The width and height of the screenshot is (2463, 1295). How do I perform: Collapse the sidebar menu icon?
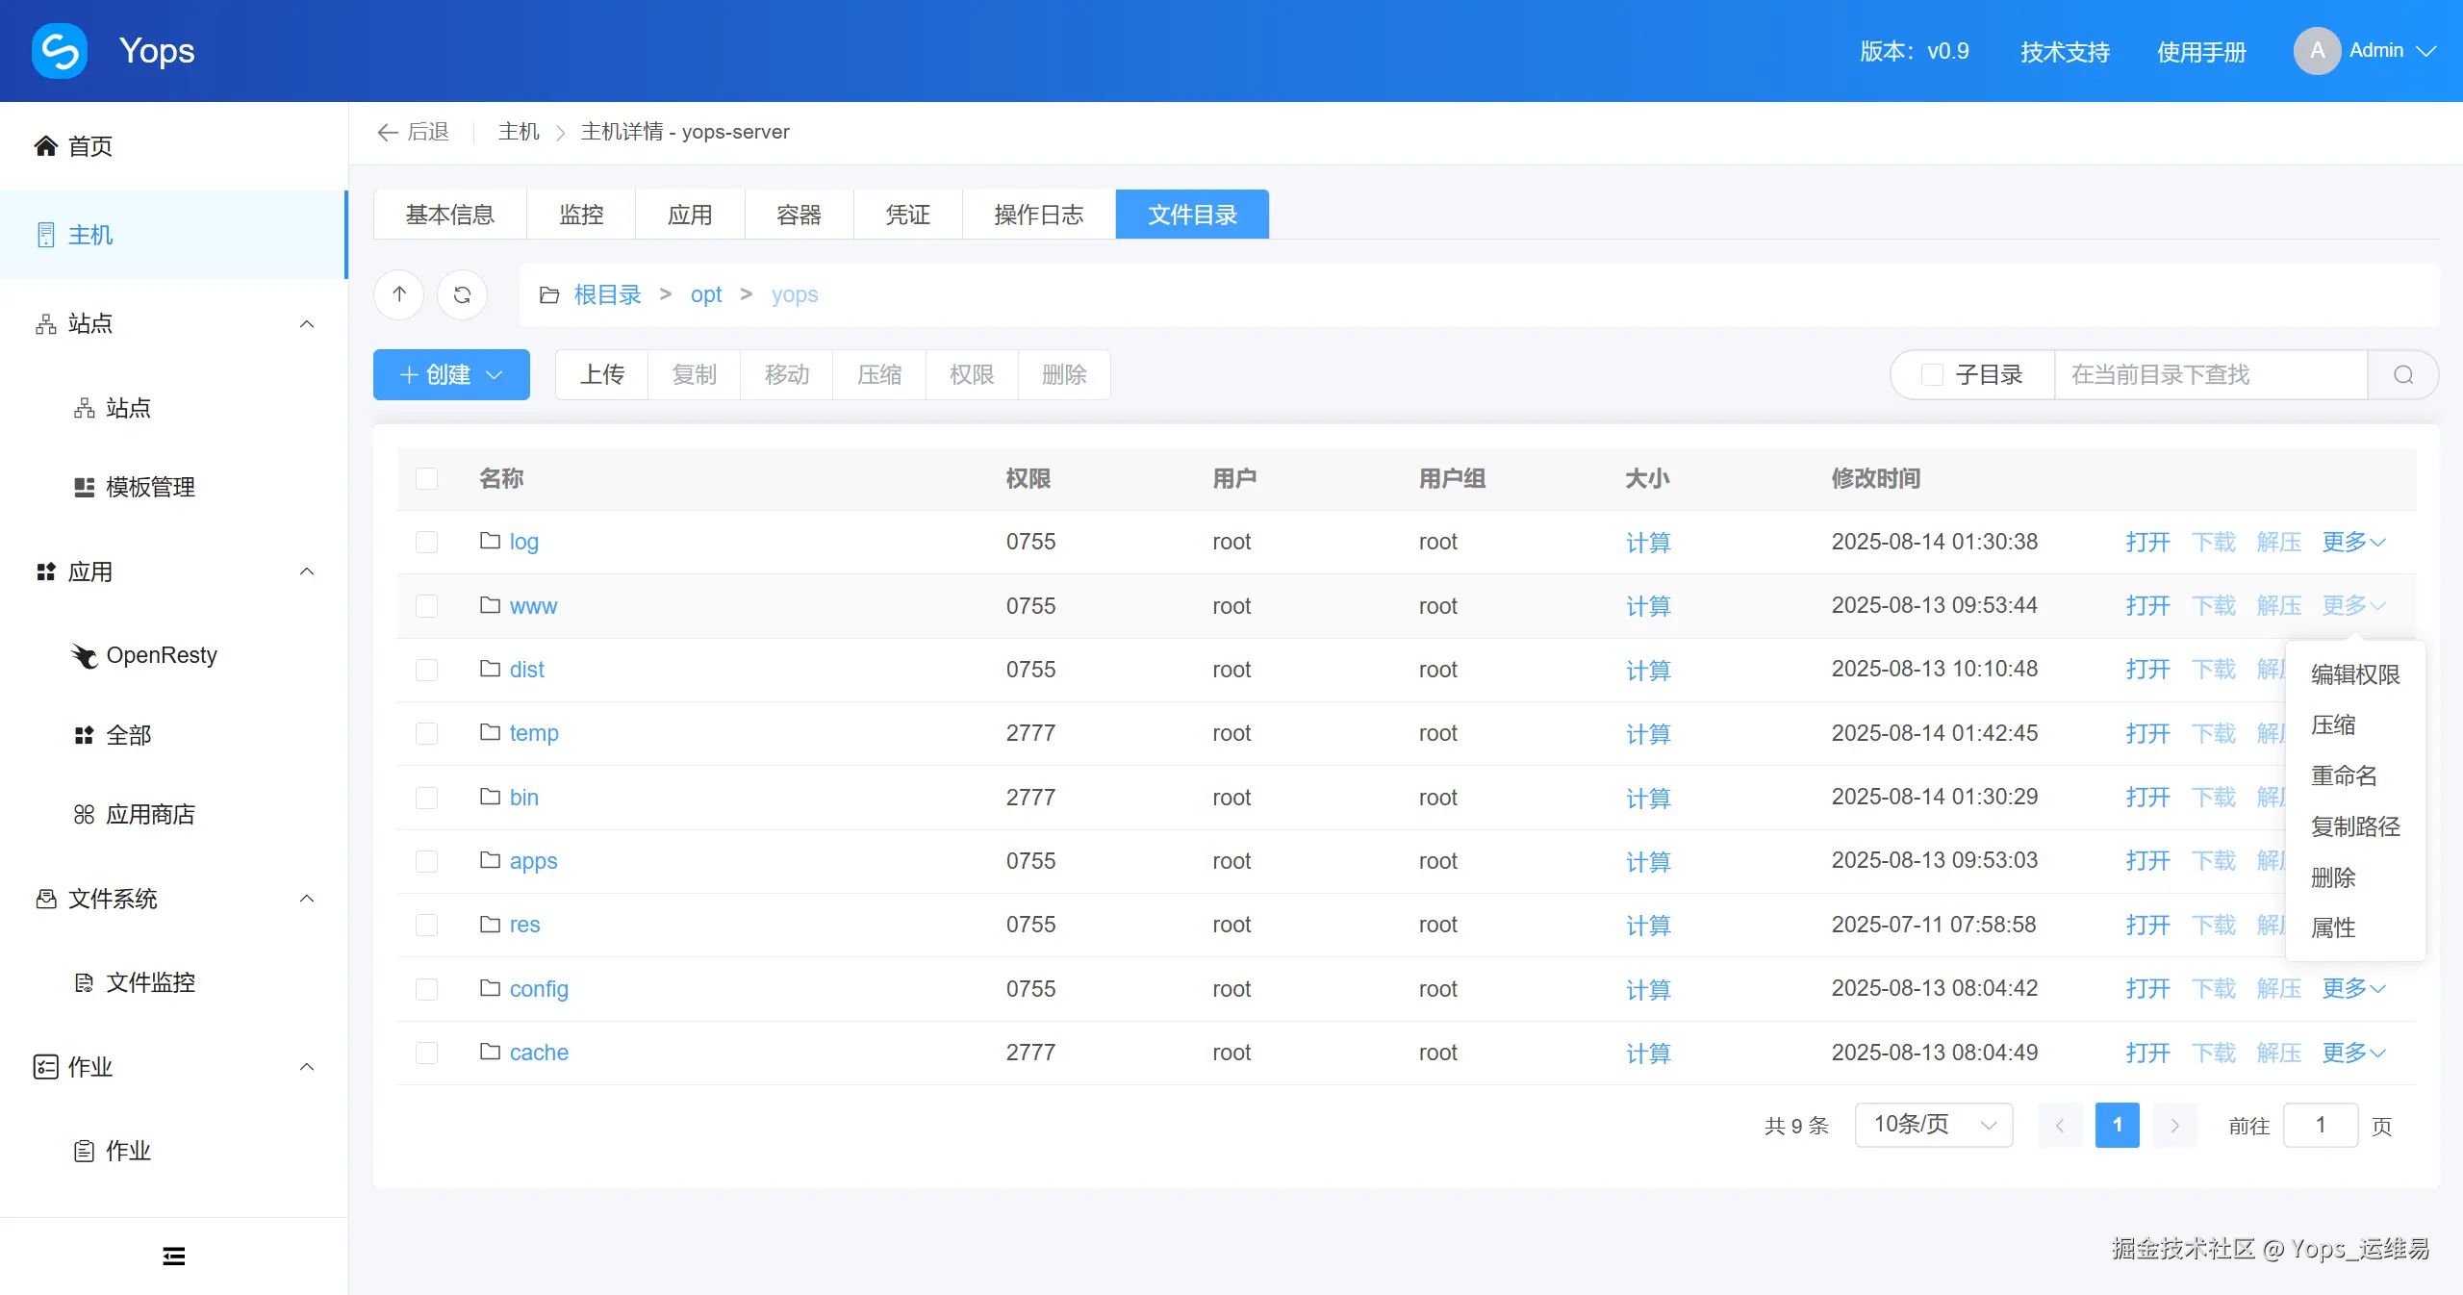click(173, 1257)
